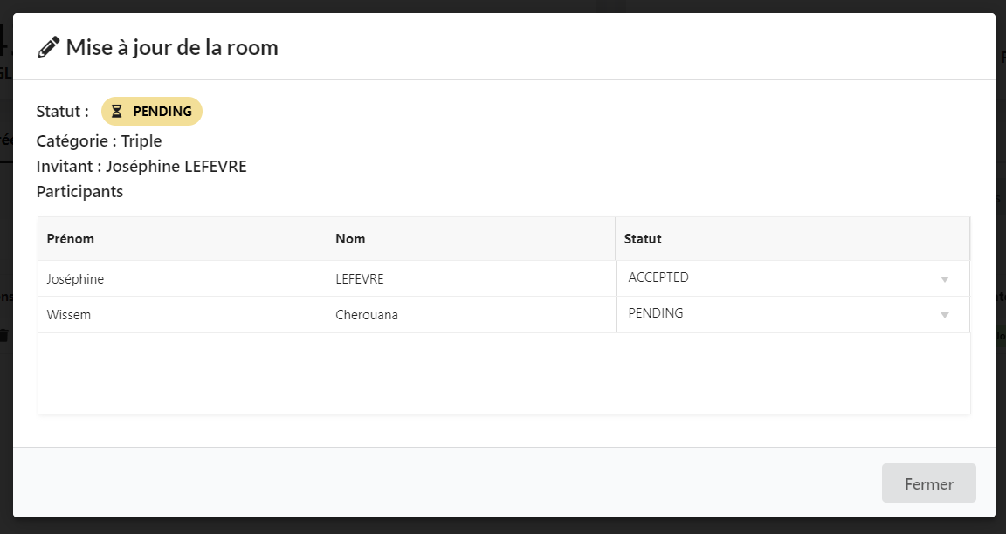The width and height of the screenshot is (1006, 534).
Task: Click the 'Statut :' label beside the badge
Action: [62, 112]
